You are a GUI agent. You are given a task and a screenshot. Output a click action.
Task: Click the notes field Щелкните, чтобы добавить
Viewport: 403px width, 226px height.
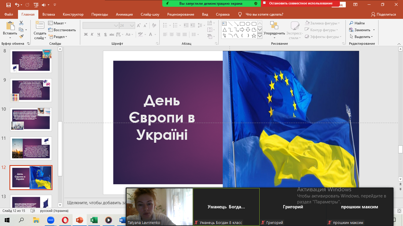coord(96,202)
